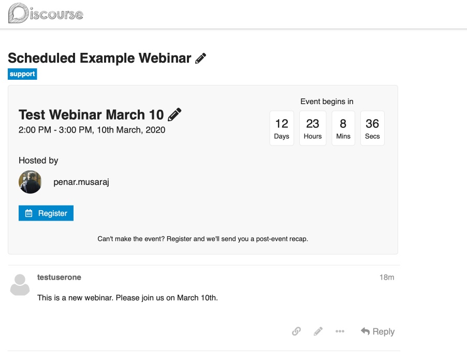Click testuserone's gray avatar
467x362 pixels.
(20, 285)
